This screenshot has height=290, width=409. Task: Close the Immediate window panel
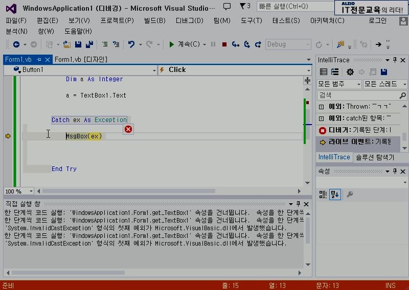tap(306, 204)
